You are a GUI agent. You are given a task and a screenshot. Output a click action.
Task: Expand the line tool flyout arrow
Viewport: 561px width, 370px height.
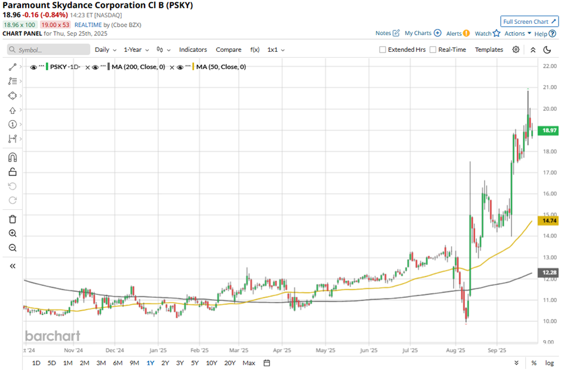click(21, 67)
